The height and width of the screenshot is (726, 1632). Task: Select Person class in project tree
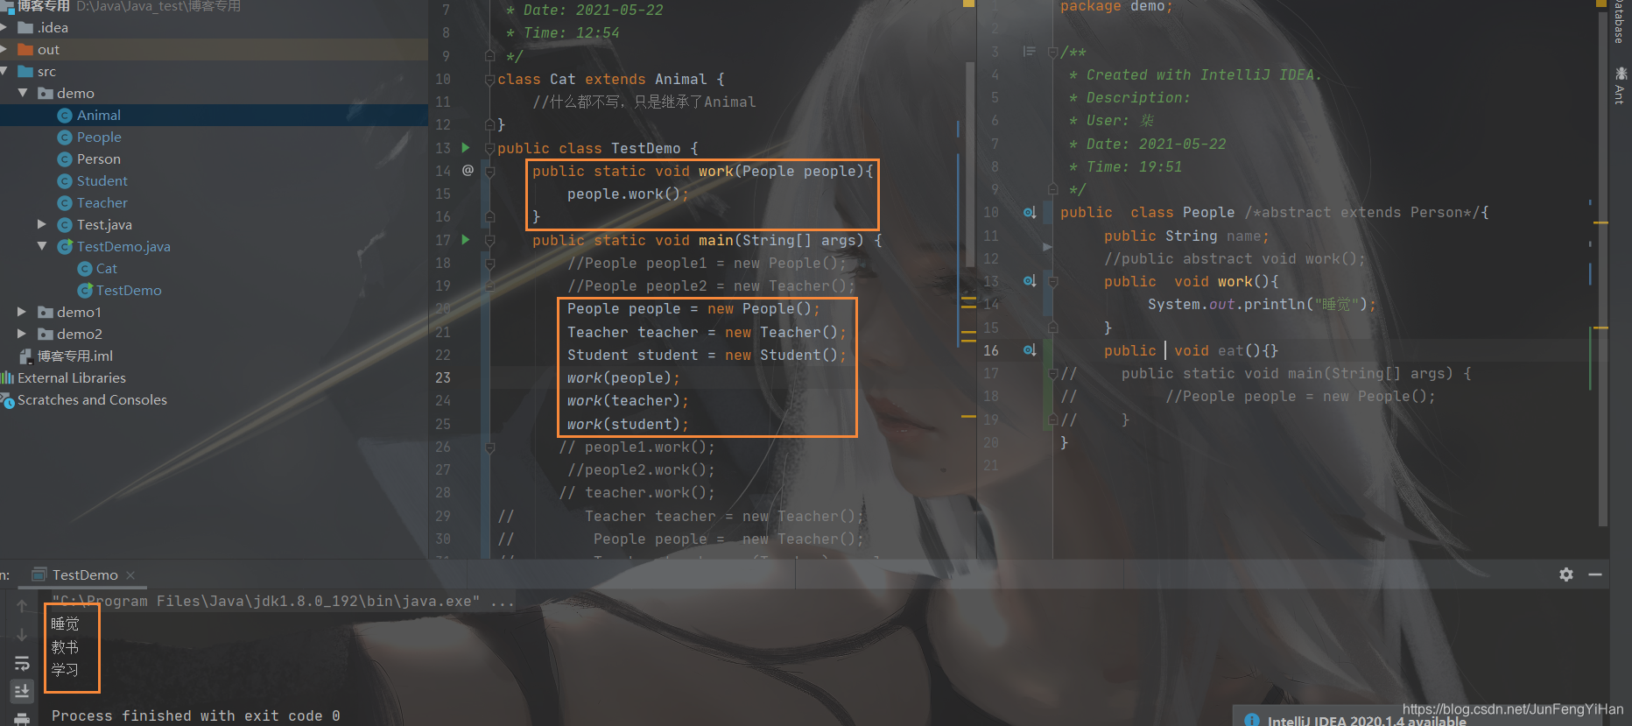pyautogui.click(x=99, y=159)
